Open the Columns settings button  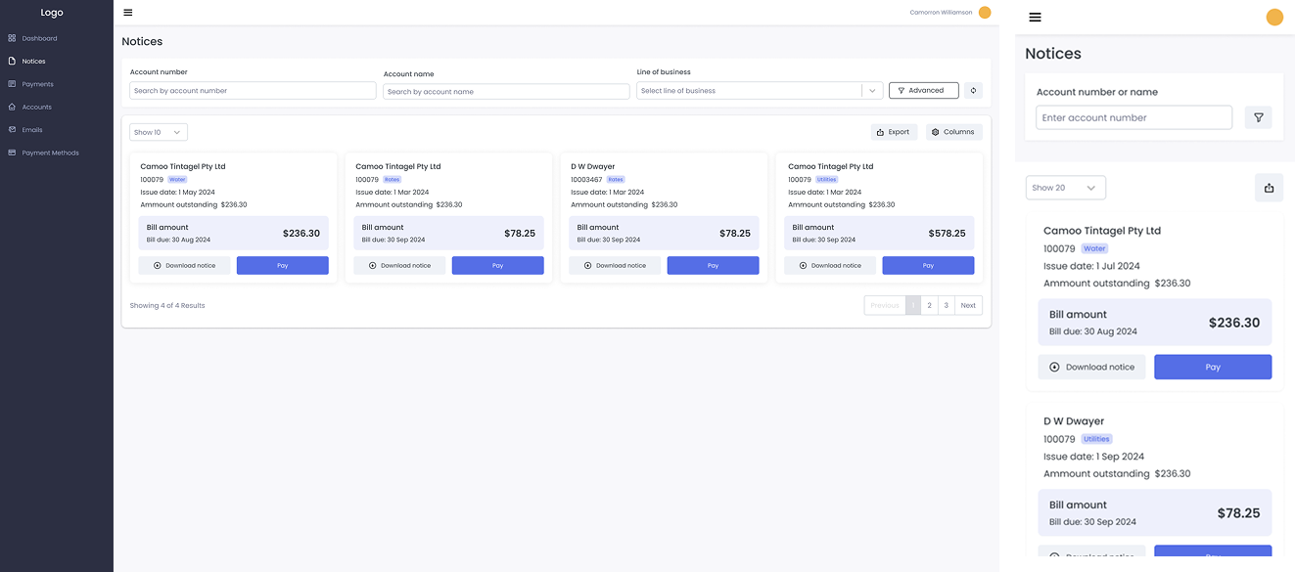[x=953, y=132]
